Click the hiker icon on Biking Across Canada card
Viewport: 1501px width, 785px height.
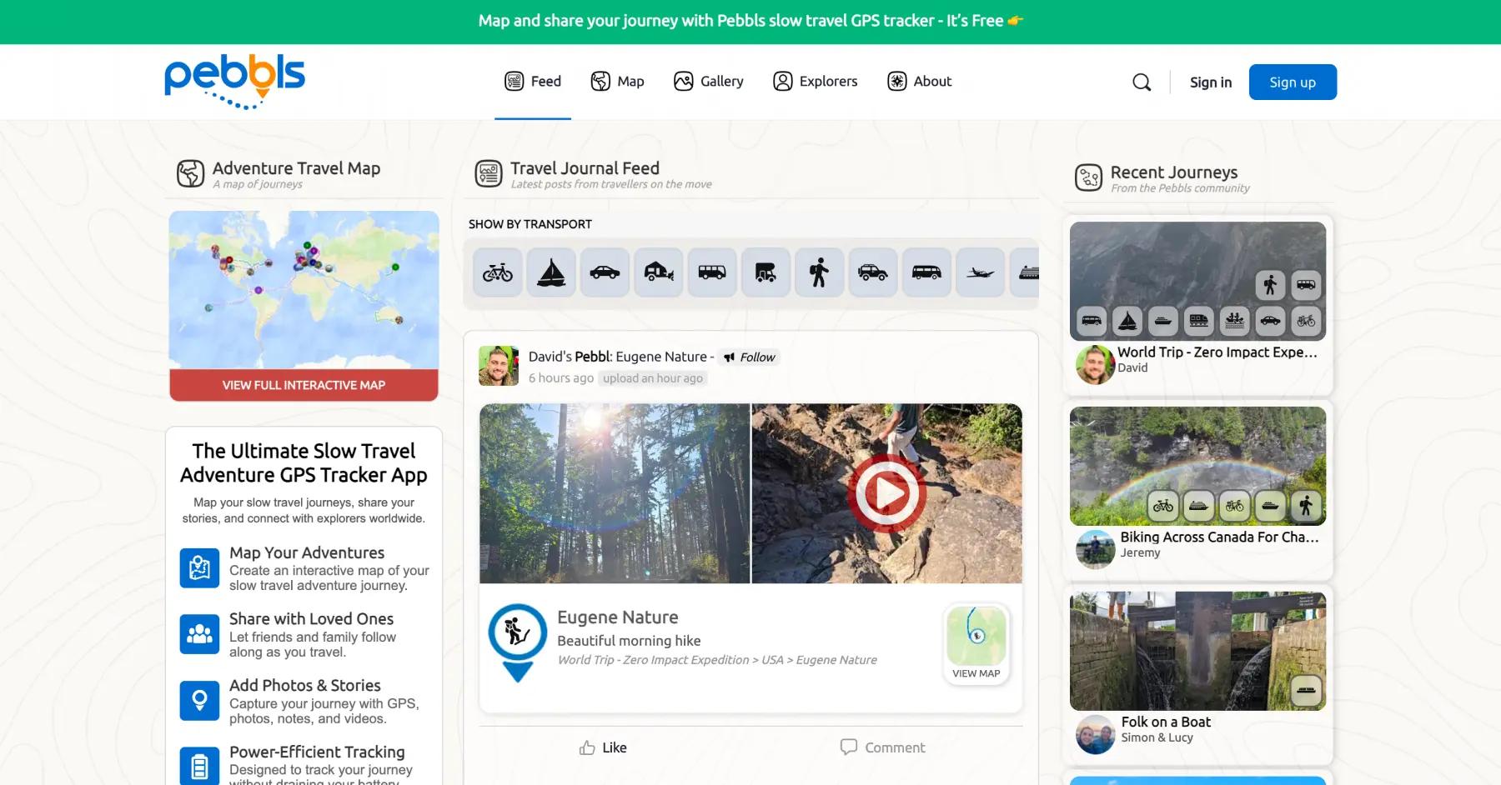click(1306, 505)
